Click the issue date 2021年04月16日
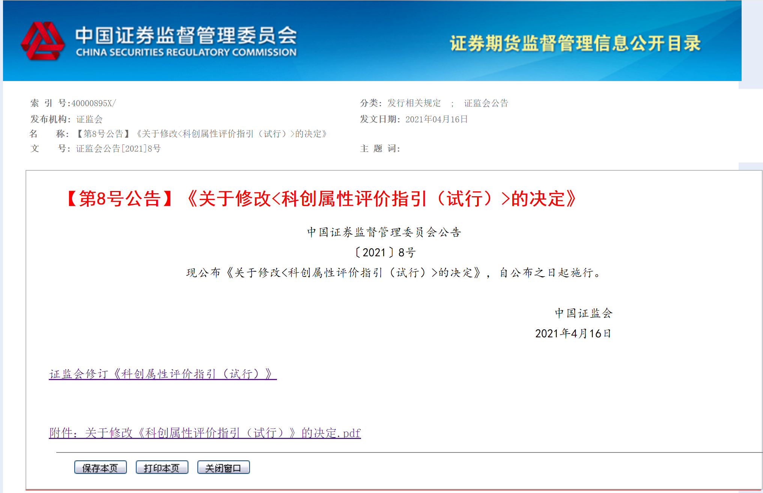Screen dimensions: 763x493 (436, 119)
